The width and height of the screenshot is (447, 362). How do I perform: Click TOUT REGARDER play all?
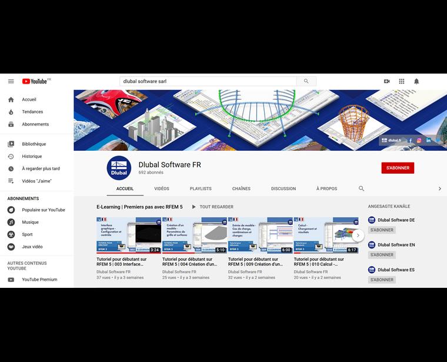[x=213, y=207]
